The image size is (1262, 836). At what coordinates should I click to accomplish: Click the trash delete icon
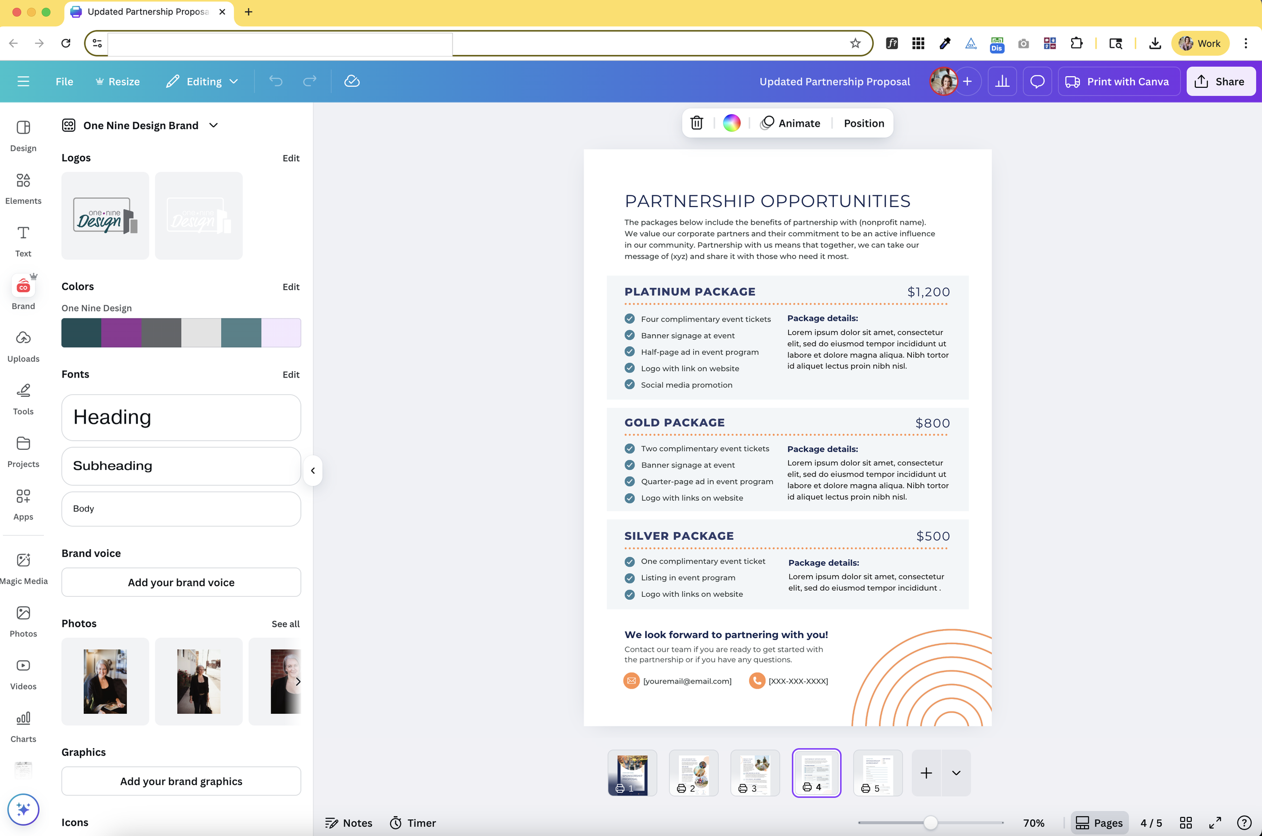(696, 123)
